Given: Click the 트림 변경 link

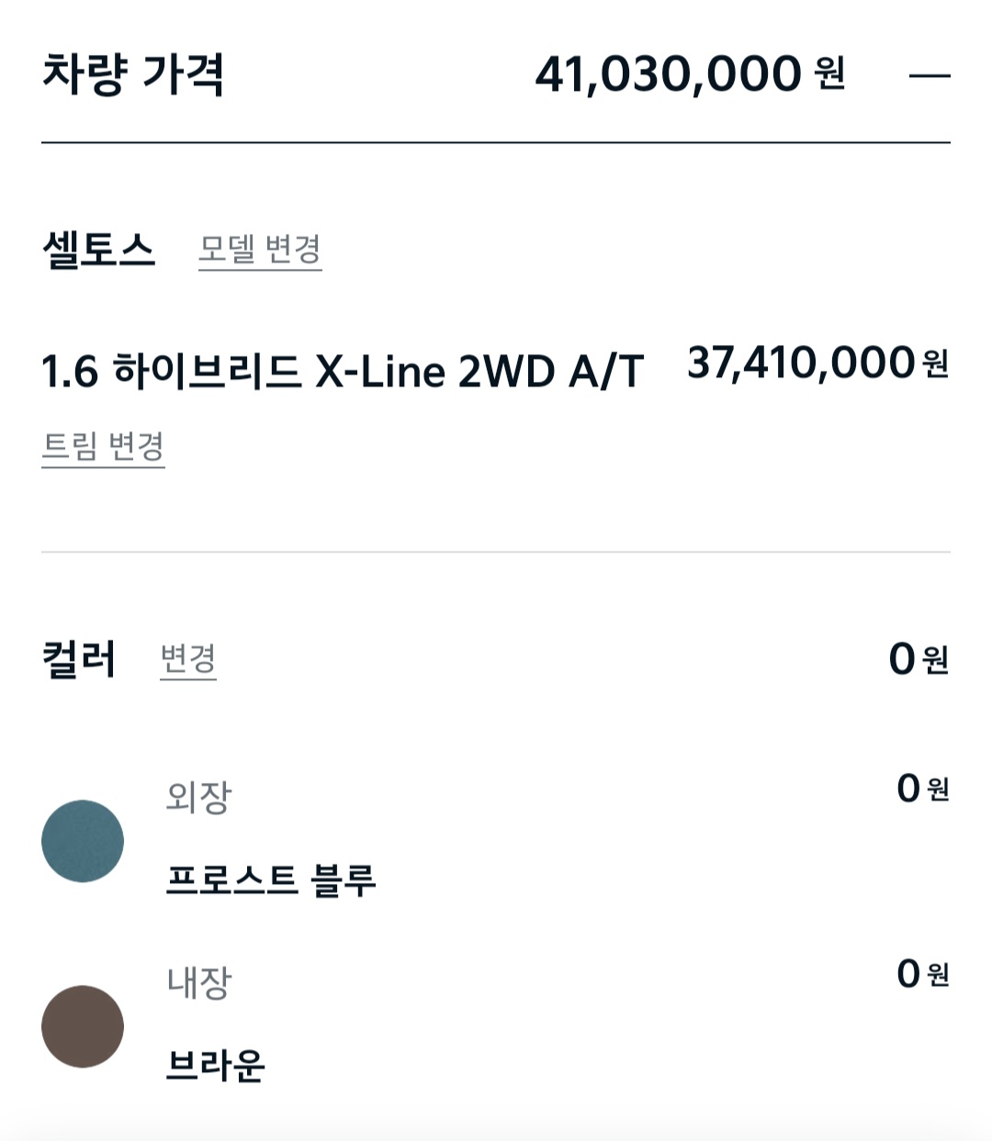Looking at the screenshot, I should (x=103, y=447).
